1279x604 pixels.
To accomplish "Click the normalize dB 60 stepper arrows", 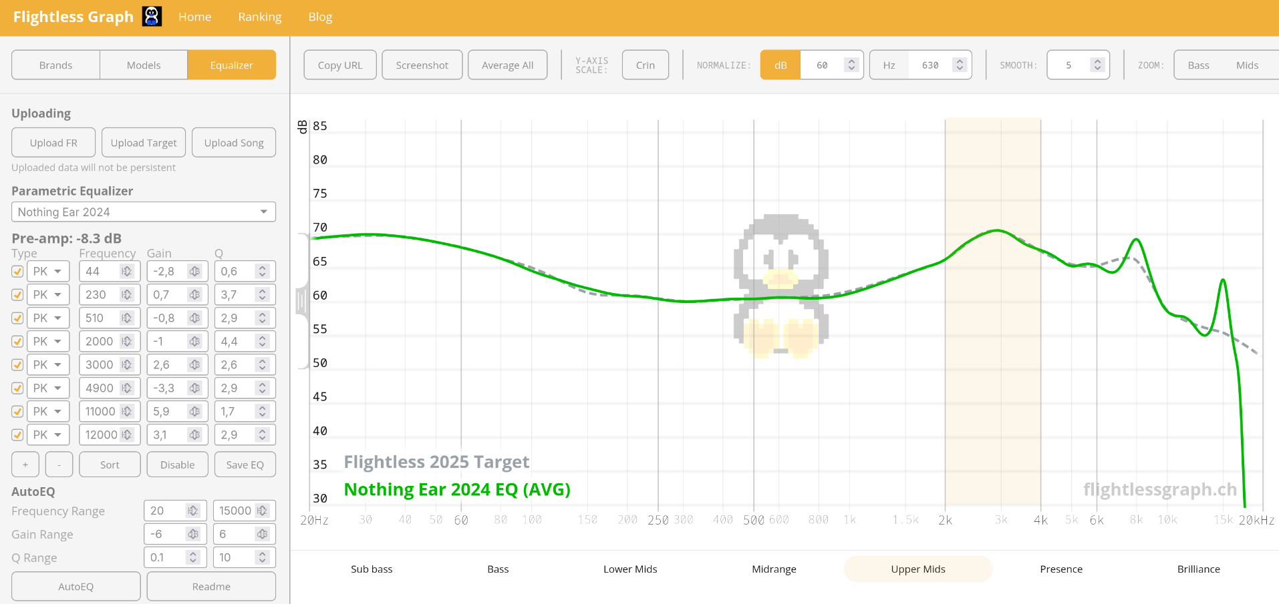I will [851, 65].
